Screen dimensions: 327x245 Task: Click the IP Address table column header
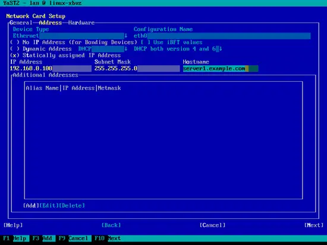tap(78, 88)
